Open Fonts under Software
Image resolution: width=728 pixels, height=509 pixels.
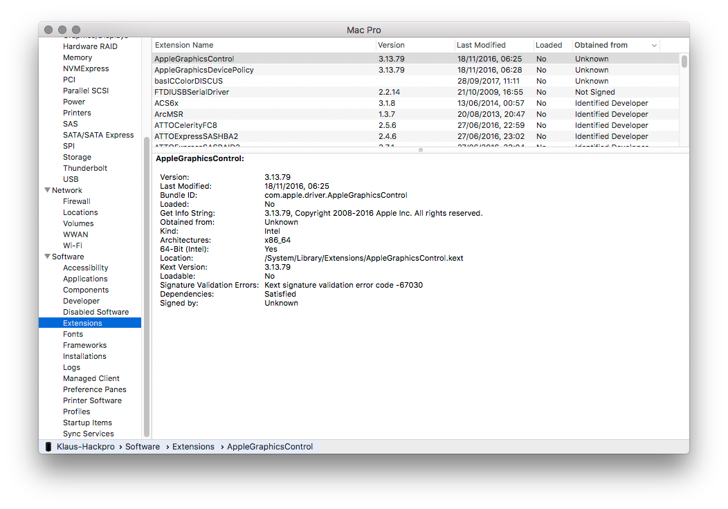click(x=73, y=334)
